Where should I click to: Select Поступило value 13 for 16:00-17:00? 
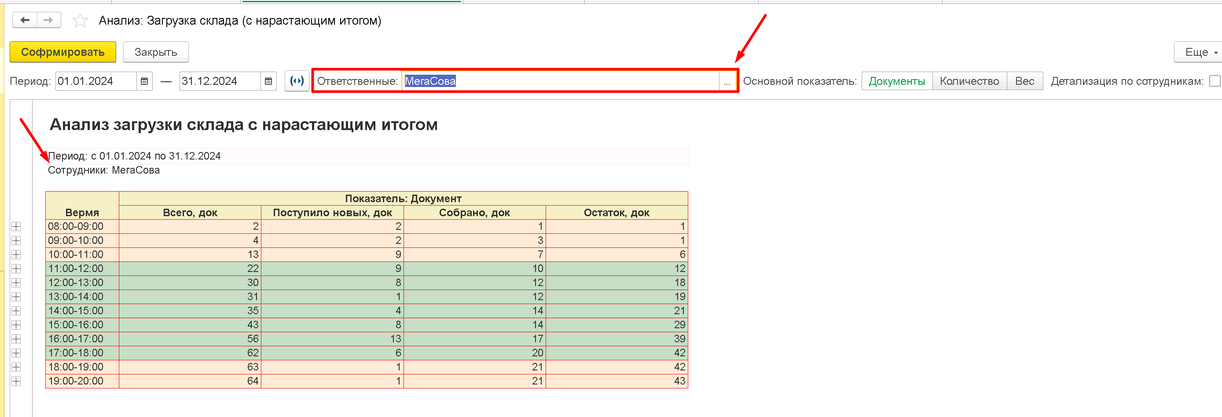point(332,339)
